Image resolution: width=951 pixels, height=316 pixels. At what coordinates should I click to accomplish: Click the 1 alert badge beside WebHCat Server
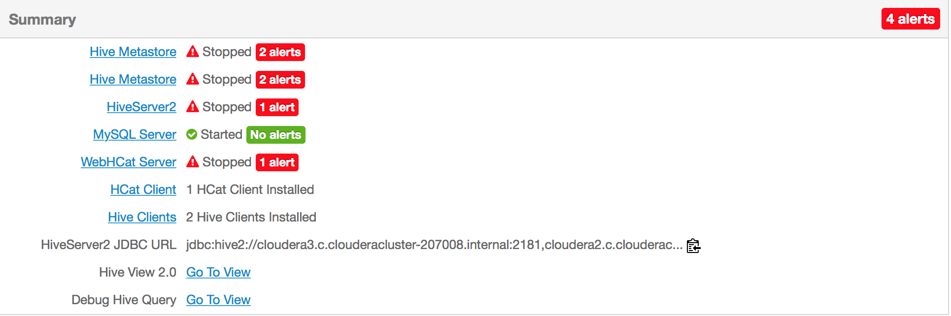(277, 162)
